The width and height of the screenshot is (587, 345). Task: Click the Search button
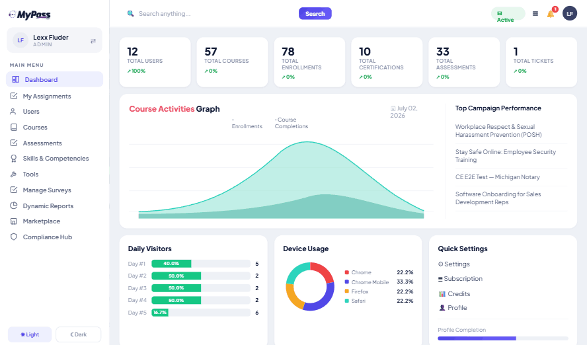coord(315,13)
